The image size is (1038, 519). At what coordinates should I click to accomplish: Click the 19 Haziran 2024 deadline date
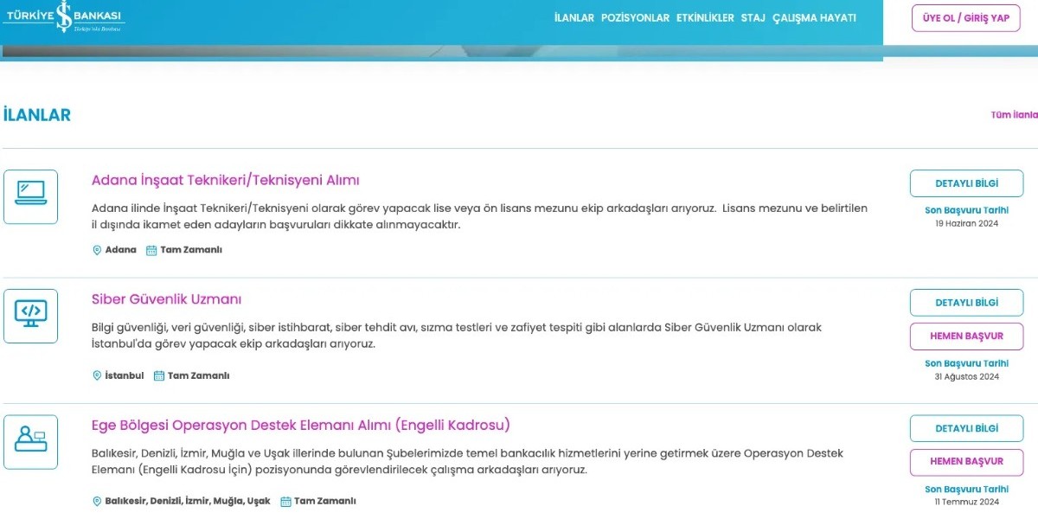tap(966, 223)
